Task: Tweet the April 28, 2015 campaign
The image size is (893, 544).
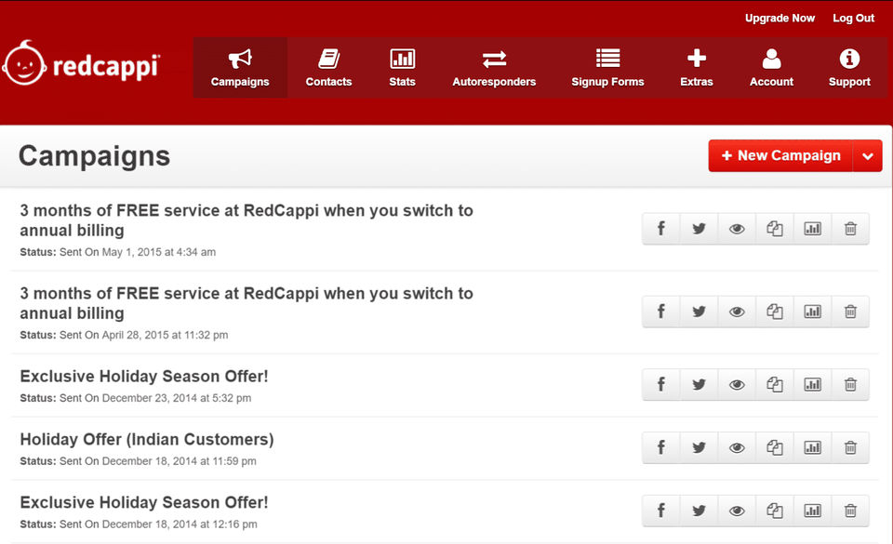Action: (x=699, y=312)
